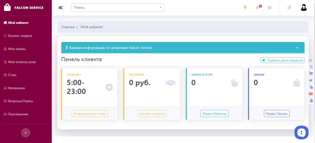Click the gears settings icon button
The image size is (315, 143).
(x=61, y=7)
